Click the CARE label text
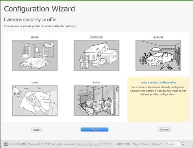This screenshot has height=148, width=193. 35,83
